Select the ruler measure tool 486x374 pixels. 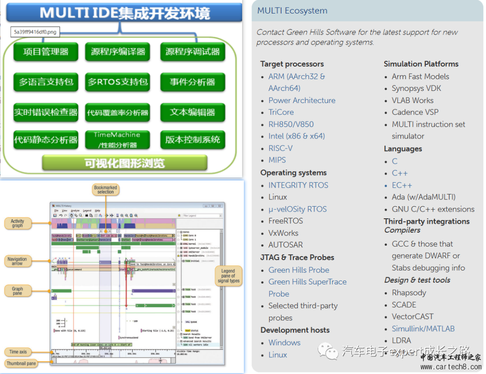[x=76, y=215]
